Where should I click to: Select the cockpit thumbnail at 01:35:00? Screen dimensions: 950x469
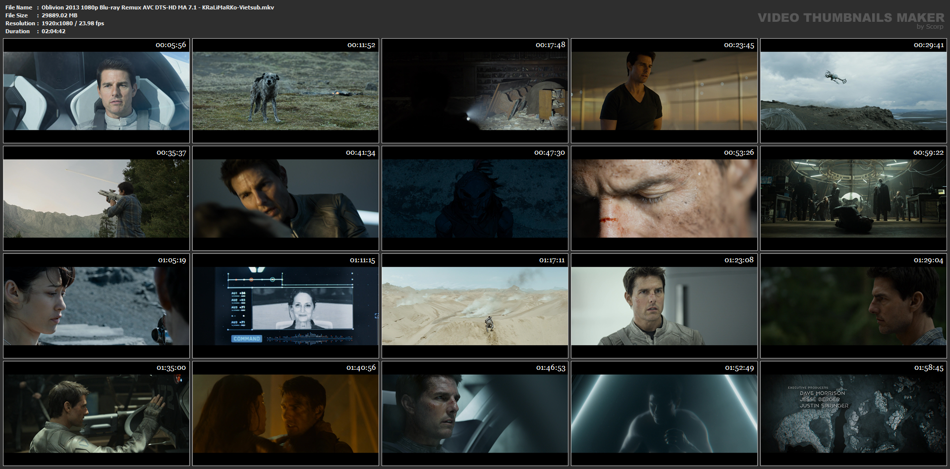click(x=96, y=413)
